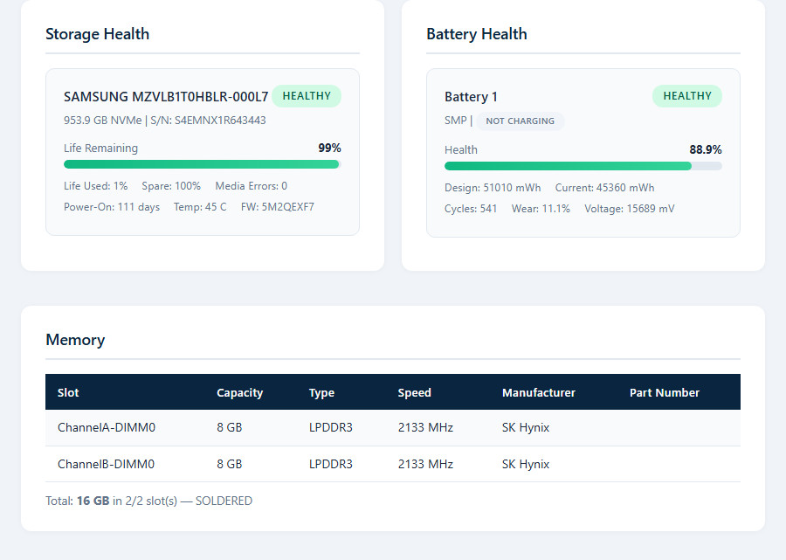Click the Battery Health heading
The height and width of the screenshot is (560, 786).
click(476, 34)
